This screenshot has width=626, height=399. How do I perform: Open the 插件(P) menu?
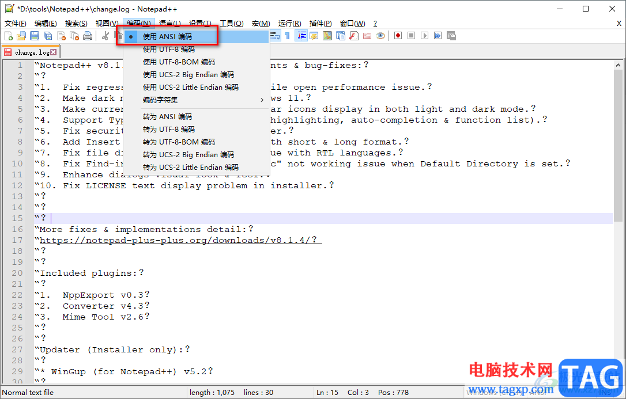tap(320, 24)
